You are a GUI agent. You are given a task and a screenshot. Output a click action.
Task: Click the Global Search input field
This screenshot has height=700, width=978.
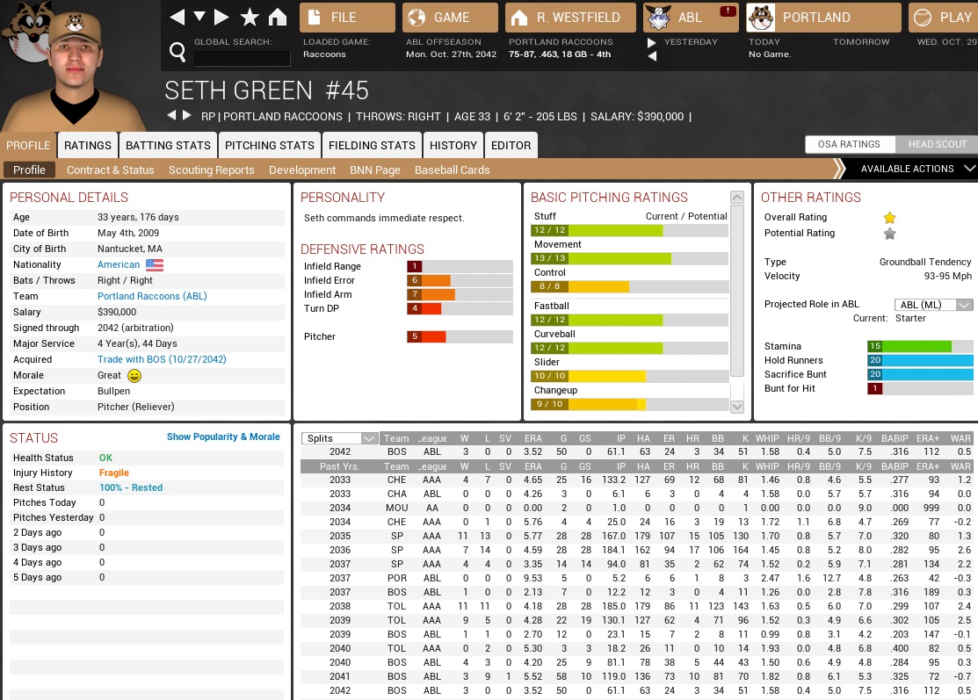click(x=242, y=59)
